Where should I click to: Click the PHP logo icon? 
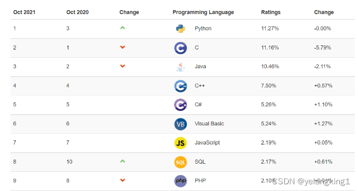point(180,181)
